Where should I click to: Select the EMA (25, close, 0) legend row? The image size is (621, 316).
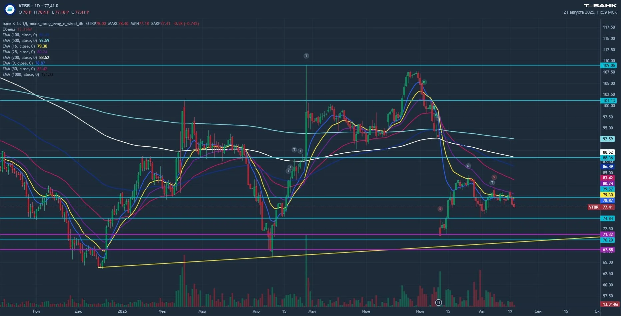pos(25,52)
